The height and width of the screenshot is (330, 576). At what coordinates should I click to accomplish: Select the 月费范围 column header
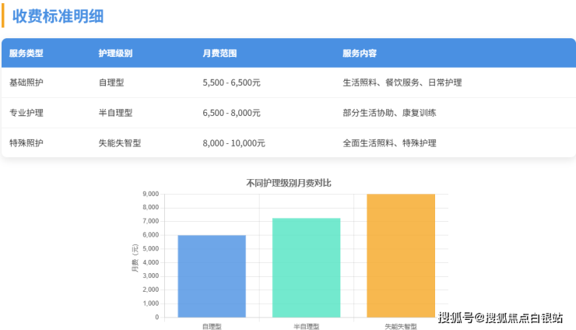[x=220, y=54]
